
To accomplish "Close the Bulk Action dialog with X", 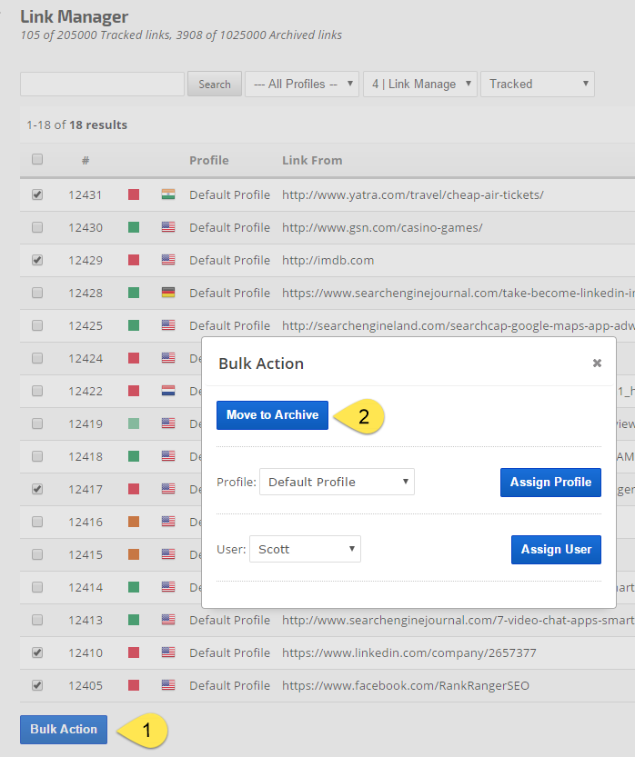I will tap(597, 363).
